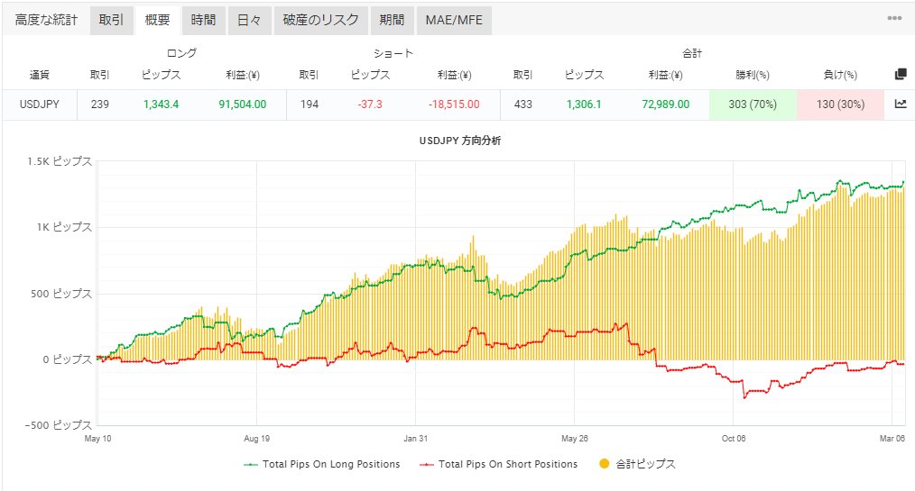Image resolution: width=915 pixels, height=491 pixels.
Task: Click the Jan 31 x-axis label
Action: click(415, 439)
